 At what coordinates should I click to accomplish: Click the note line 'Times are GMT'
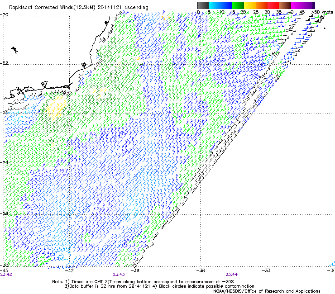pyautogui.click(x=87, y=282)
